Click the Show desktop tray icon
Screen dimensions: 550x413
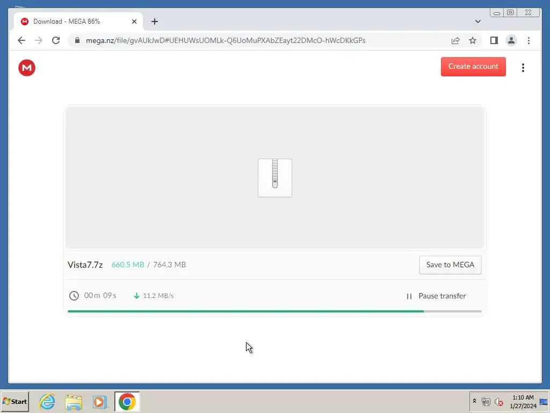(x=544, y=401)
